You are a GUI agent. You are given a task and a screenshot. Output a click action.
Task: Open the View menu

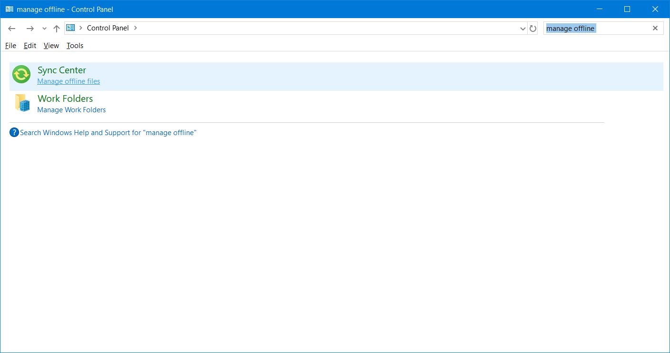point(51,46)
